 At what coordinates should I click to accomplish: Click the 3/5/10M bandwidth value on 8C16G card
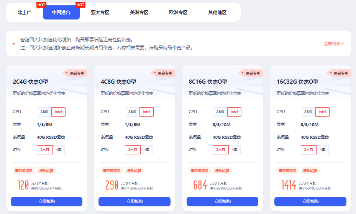click(x=221, y=125)
